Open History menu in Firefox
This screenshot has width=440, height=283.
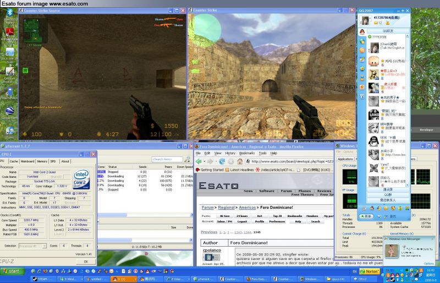(230, 153)
